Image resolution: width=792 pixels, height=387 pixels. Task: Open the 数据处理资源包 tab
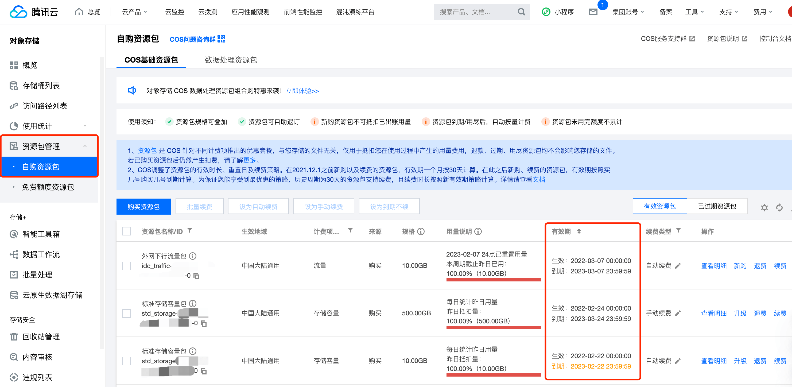231,60
